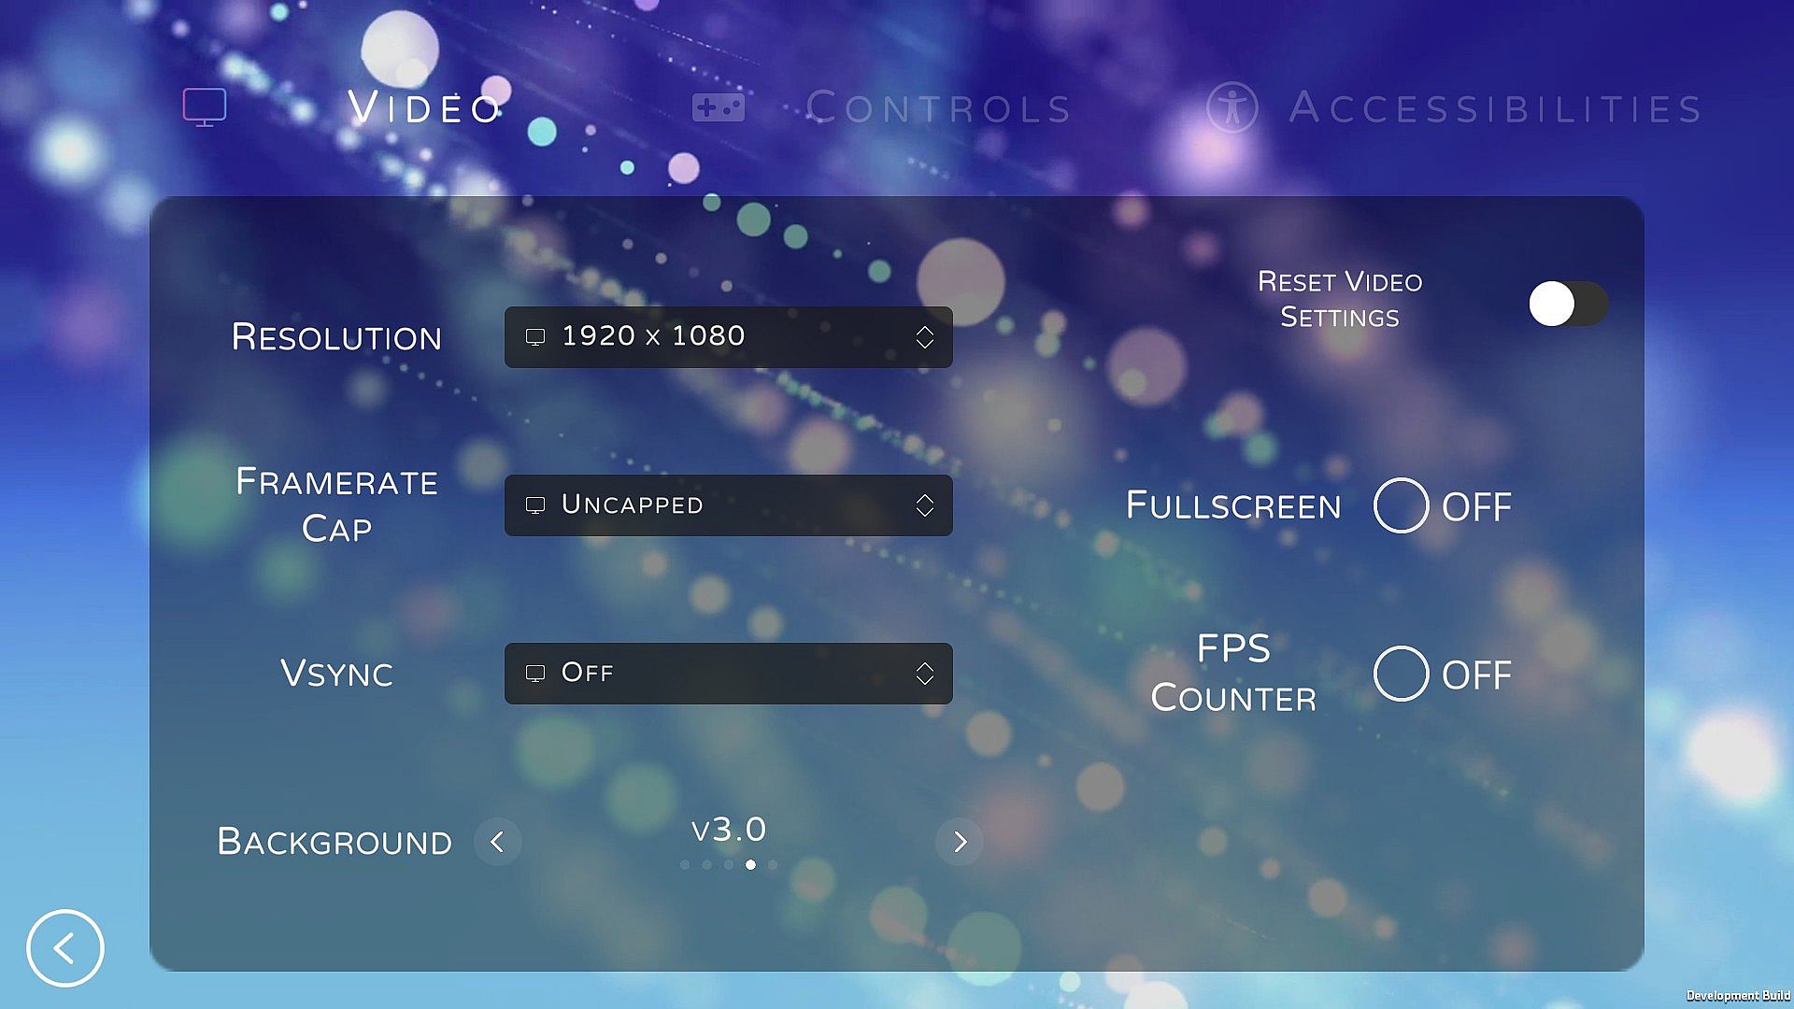Click the last background pagination dot

773,865
